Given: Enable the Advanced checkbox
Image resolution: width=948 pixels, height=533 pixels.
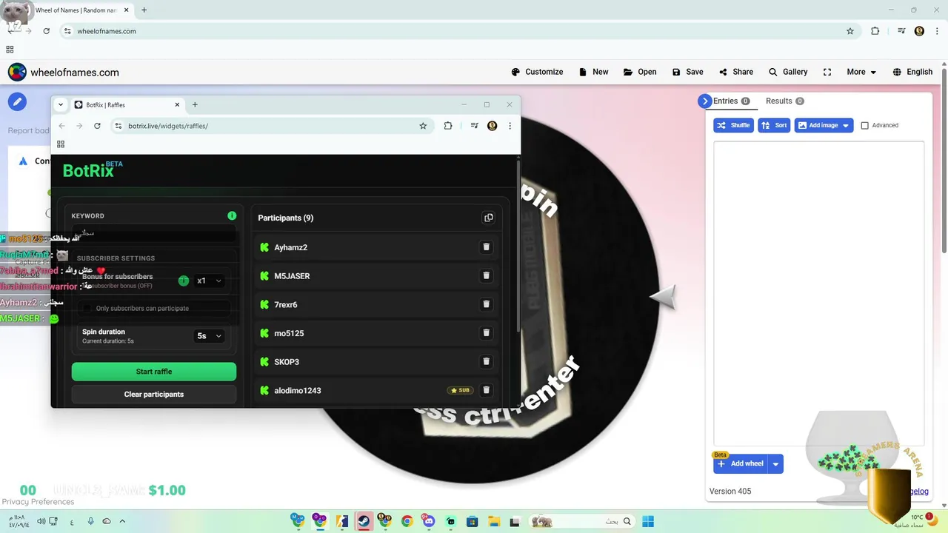Looking at the screenshot, I should 864,125.
